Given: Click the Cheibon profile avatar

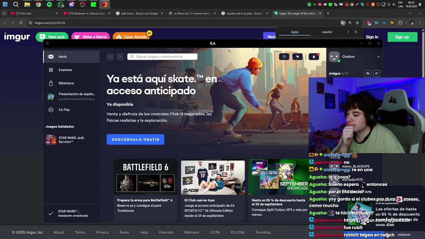Looking at the screenshot, I should click(334, 57).
